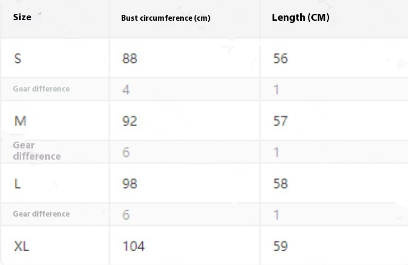Select the M size cell
Image resolution: width=408 pixels, height=265 pixels.
click(20, 121)
